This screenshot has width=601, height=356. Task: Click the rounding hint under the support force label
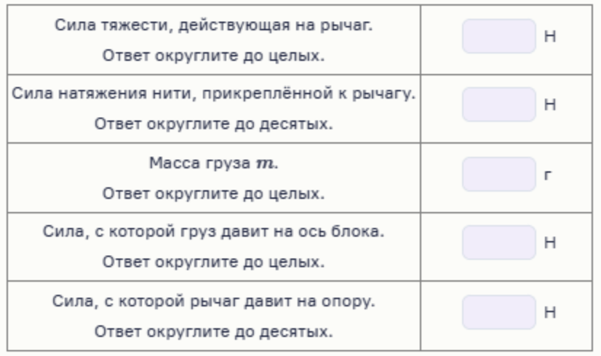215,331
